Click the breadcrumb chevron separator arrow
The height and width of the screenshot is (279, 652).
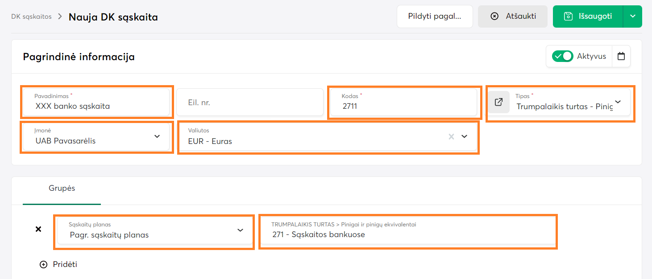click(x=60, y=17)
